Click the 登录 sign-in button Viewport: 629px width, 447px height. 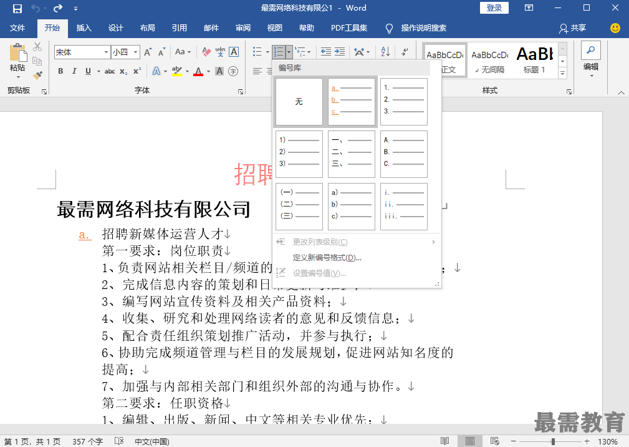tap(494, 8)
